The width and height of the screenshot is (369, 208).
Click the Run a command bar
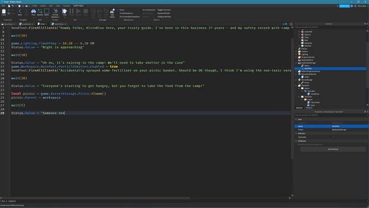tap(183, 201)
